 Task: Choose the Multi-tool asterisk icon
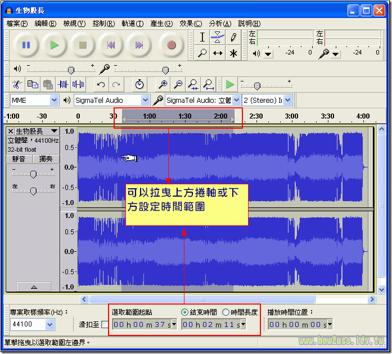point(233,53)
